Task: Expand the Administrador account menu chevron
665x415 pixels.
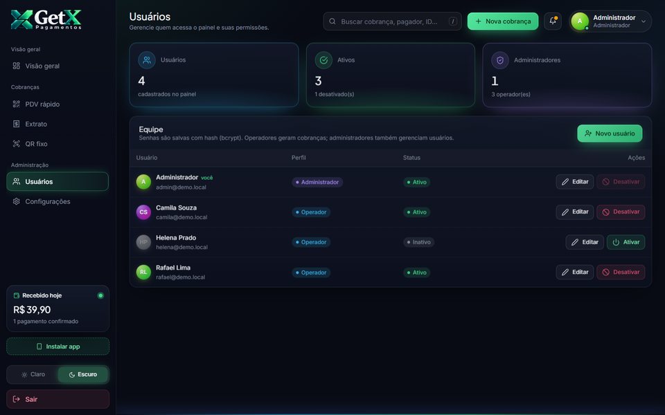Action: coord(644,21)
